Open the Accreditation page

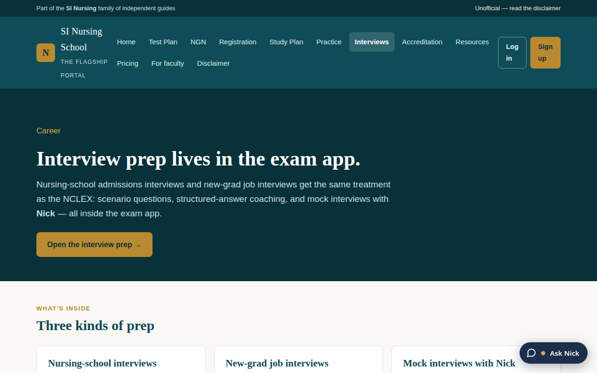(422, 42)
